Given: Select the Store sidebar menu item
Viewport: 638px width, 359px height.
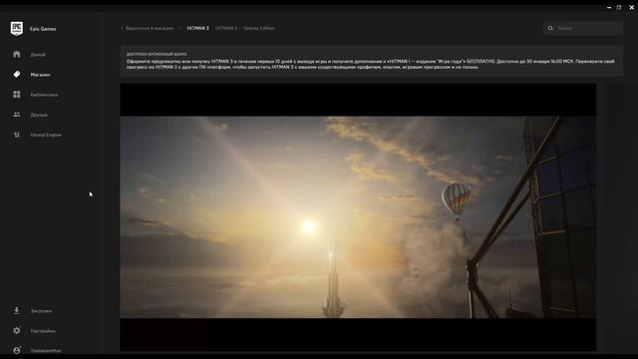Looking at the screenshot, I should coord(40,75).
